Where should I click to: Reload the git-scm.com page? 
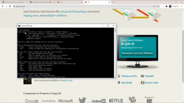(x=10, y=6)
